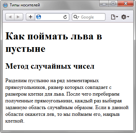The image size is (136, 133).
Task: Focus the Google search field
Action: click(89, 17)
